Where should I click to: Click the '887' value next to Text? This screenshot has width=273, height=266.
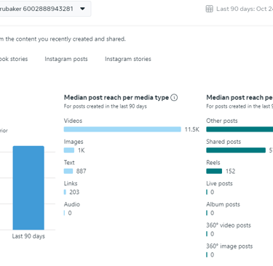81,172
